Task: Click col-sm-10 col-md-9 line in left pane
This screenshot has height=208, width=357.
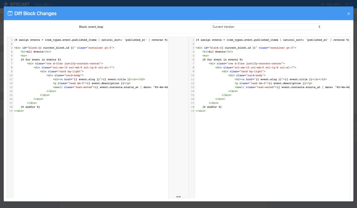Action: click(74, 67)
